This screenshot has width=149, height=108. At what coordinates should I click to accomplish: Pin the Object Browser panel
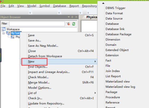click(72, 17)
